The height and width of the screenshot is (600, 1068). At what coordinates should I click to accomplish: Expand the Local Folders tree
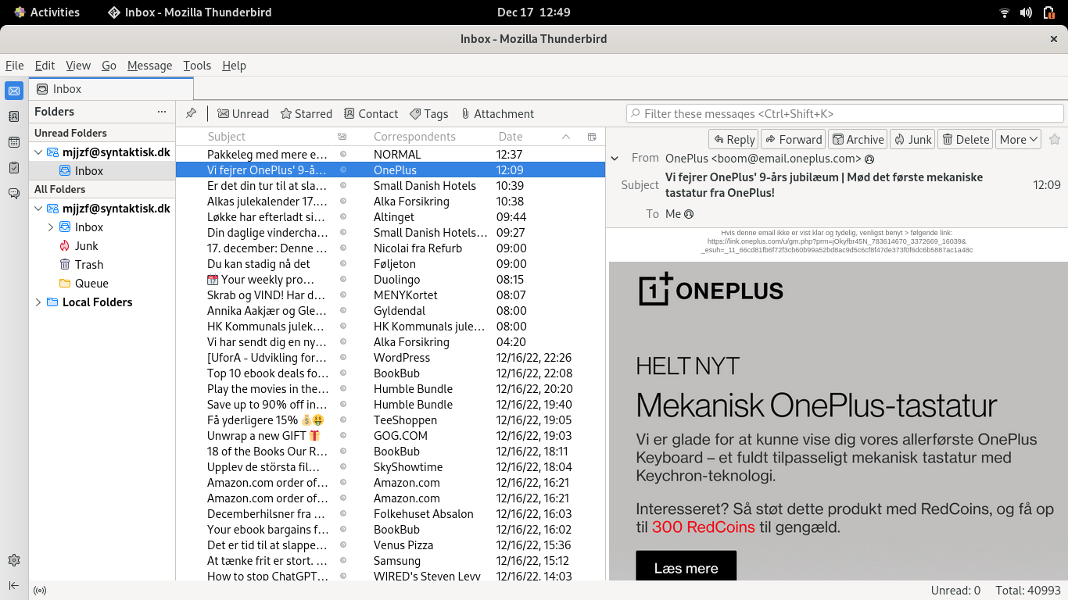pos(38,302)
